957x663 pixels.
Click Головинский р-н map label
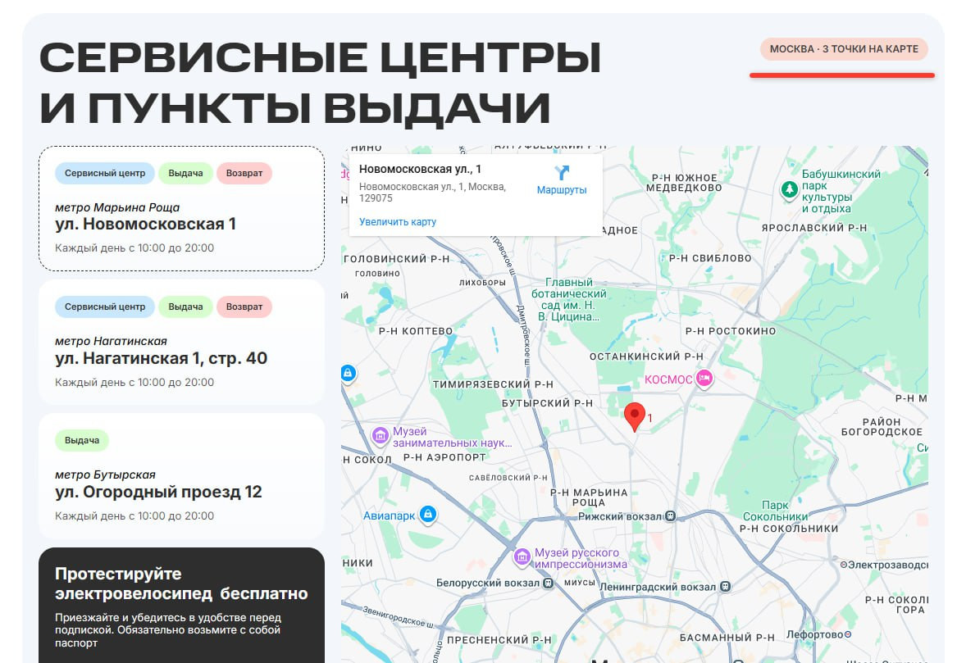[397, 259]
